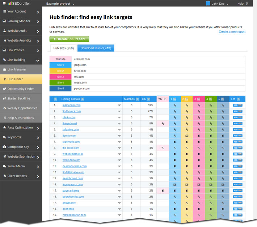Open the jaffasites.com domain link
This screenshot has width=257, height=227.
point(71,130)
